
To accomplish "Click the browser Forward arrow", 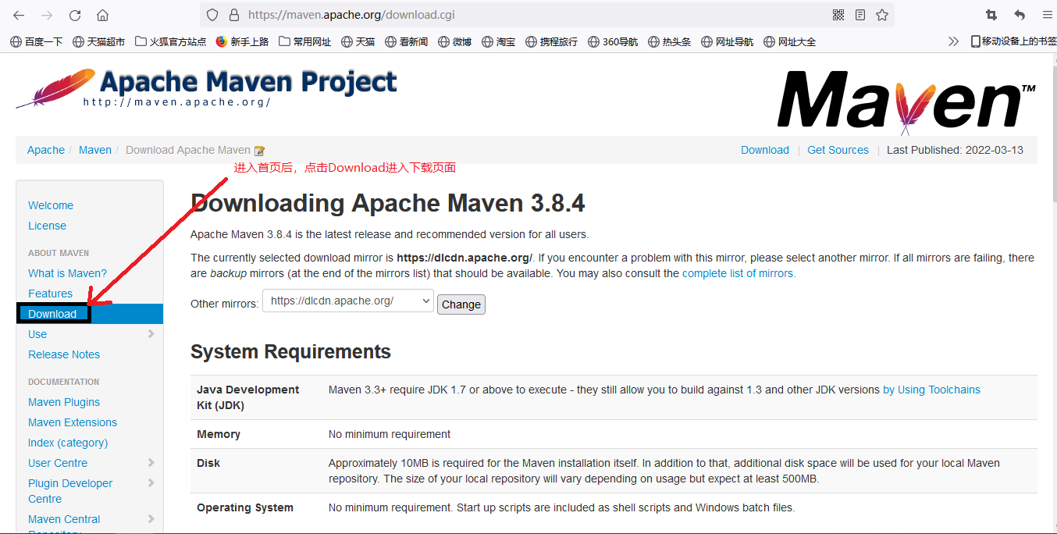I will pyautogui.click(x=47, y=15).
